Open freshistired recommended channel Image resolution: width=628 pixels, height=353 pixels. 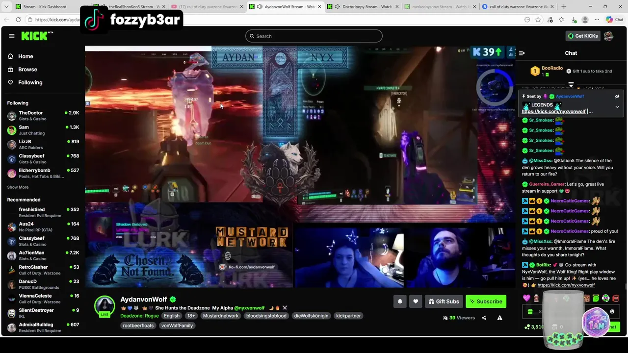coord(43,212)
